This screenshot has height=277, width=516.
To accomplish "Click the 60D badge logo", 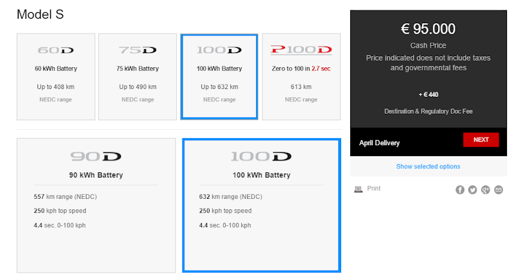I will click(55, 50).
